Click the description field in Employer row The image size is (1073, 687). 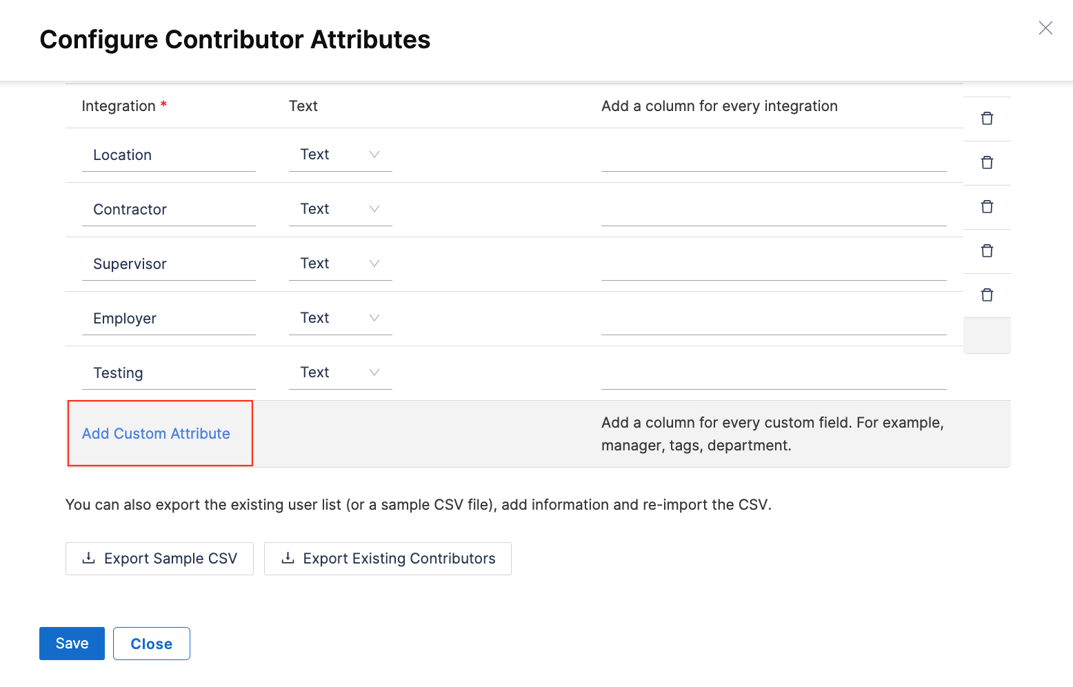pyautogui.click(x=773, y=319)
